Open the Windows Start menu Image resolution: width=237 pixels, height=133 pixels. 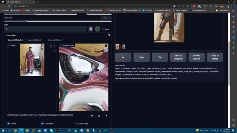pos(3,130)
